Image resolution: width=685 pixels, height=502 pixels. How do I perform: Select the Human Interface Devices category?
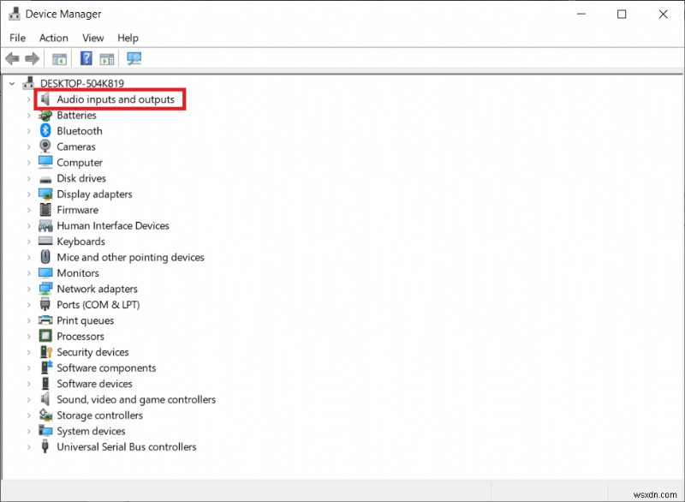(111, 225)
